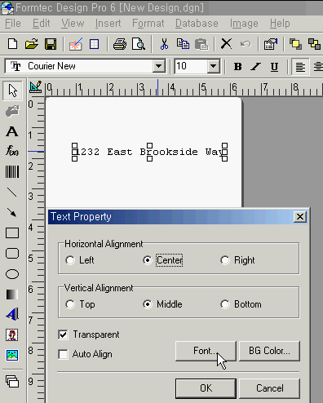Viewport: 323px width, 403px height.
Task: Copy selection using the copy icon
Action: click(x=183, y=44)
